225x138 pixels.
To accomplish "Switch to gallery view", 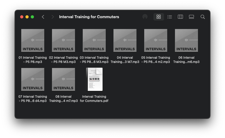I will pyautogui.click(x=191, y=17).
